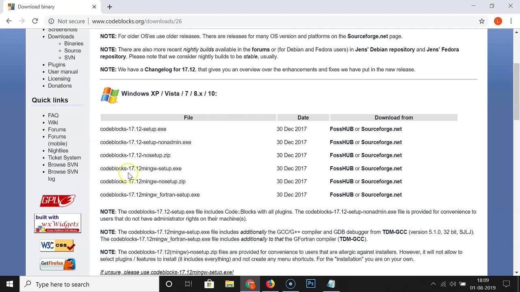Reload the page with the refresh icon
Screen dimensions: 520x292
click(x=35, y=21)
